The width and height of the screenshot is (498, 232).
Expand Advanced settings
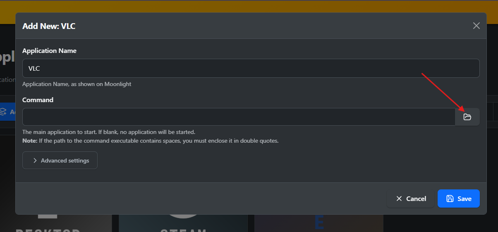pos(60,160)
